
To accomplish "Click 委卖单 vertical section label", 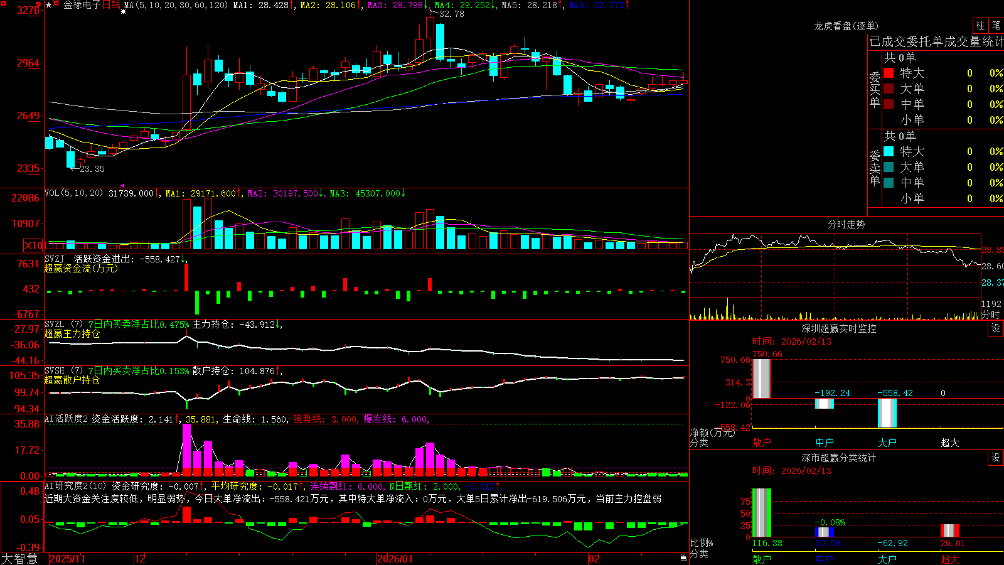I will point(875,168).
